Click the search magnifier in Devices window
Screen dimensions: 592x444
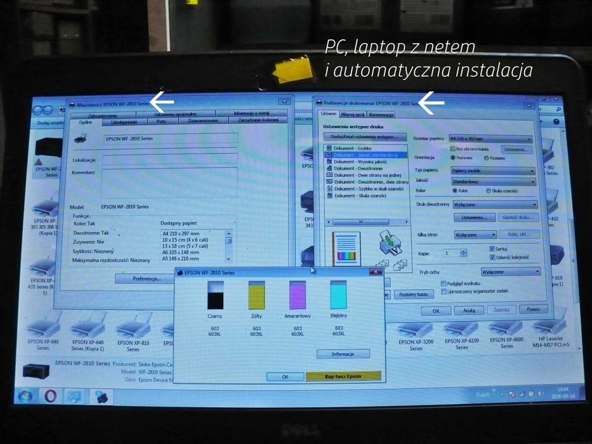point(558,110)
